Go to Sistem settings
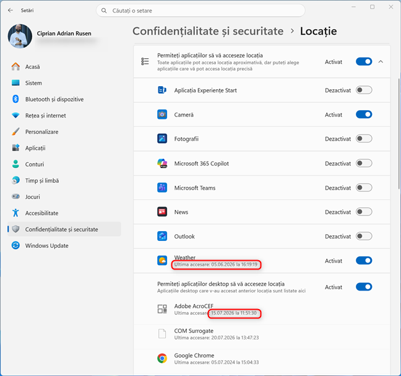The width and height of the screenshot is (401, 376). (64, 83)
